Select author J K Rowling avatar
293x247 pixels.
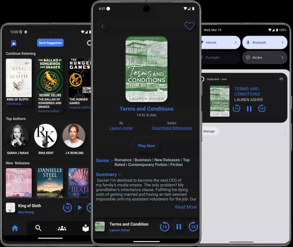coord(74,136)
